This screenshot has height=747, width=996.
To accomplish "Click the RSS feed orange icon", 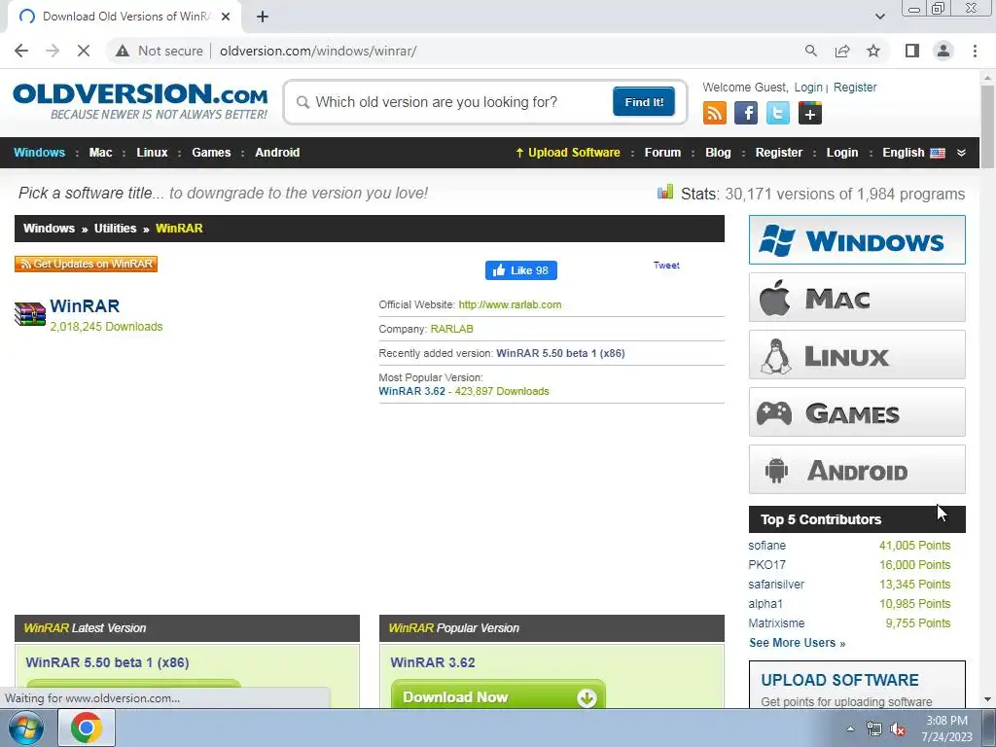I will 714,113.
